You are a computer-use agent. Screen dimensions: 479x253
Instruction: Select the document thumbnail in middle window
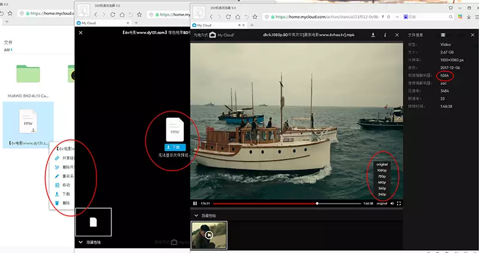click(x=93, y=222)
